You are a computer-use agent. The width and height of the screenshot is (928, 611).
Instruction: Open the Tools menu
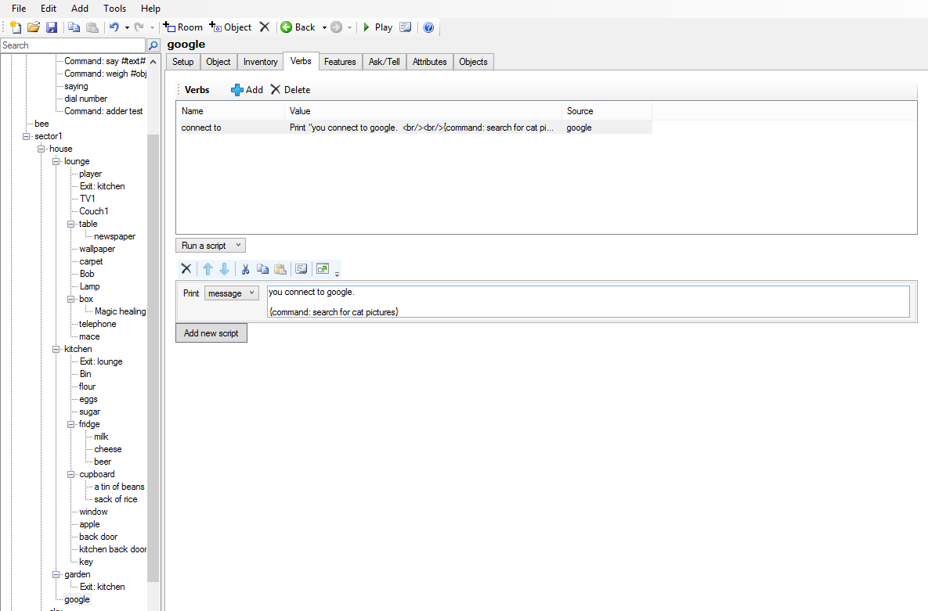114,9
